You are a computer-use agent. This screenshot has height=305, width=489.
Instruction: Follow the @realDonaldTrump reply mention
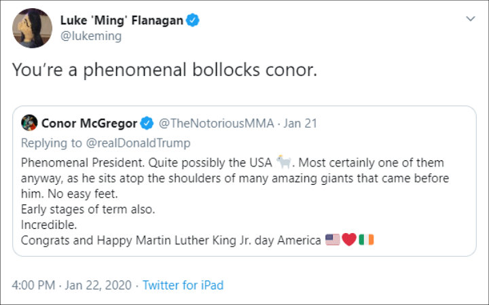pos(138,143)
